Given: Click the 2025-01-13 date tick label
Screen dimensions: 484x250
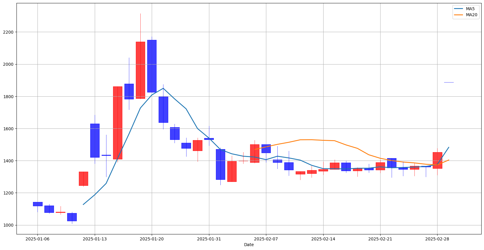Looking at the screenshot, I should pyautogui.click(x=95, y=239).
